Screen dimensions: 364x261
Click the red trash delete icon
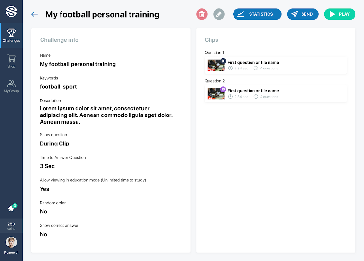(x=202, y=14)
